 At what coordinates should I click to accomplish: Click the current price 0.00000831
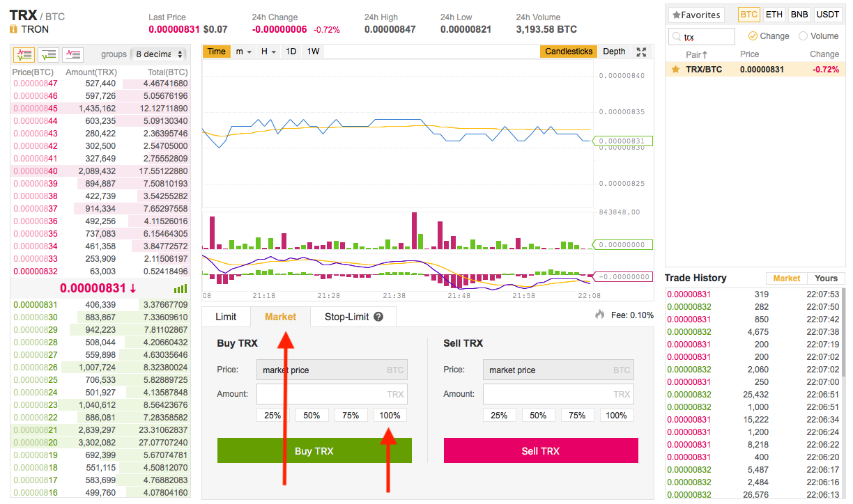click(x=93, y=288)
